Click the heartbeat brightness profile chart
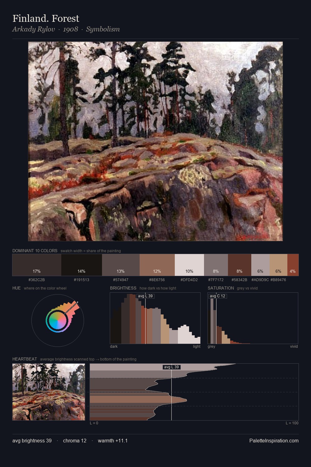 click(x=194, y=392)
